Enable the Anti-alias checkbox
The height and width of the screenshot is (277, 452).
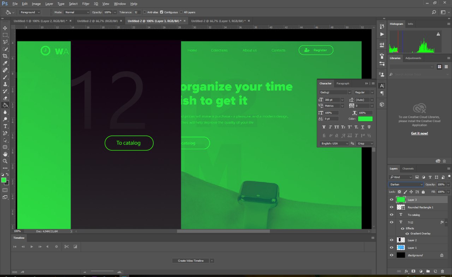(145, 12)
